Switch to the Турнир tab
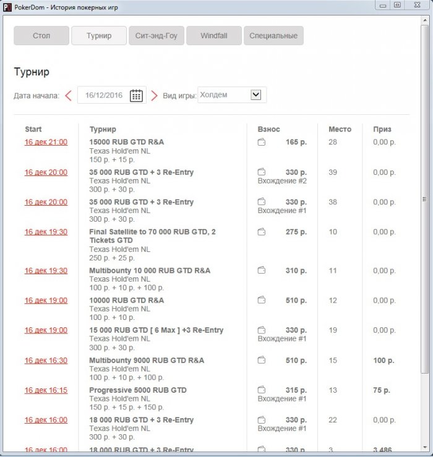The image size is (433, 457). 99,36
